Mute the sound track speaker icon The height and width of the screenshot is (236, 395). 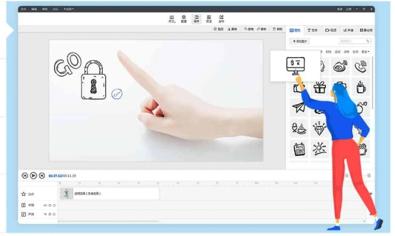pos(45,214)
